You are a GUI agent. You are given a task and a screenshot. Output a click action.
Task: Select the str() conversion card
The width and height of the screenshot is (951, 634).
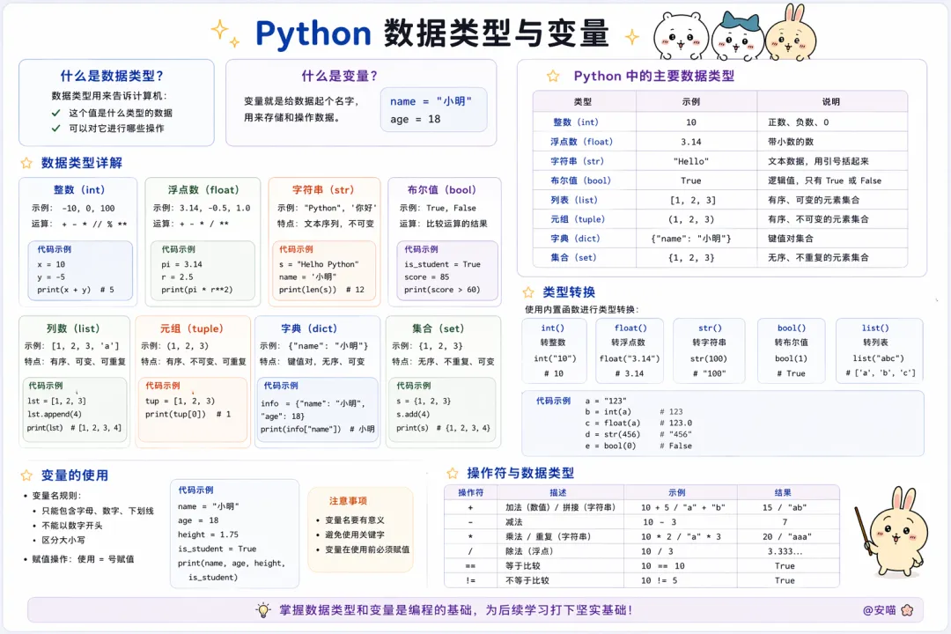pyautogui.click(x=709, y=350)
